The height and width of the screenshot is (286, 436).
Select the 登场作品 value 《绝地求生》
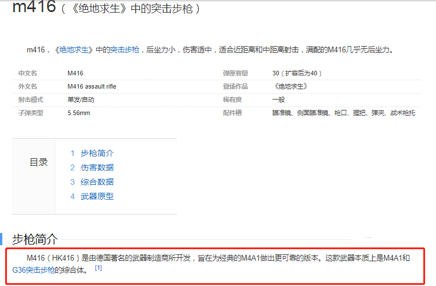click(x=290, y=86)
